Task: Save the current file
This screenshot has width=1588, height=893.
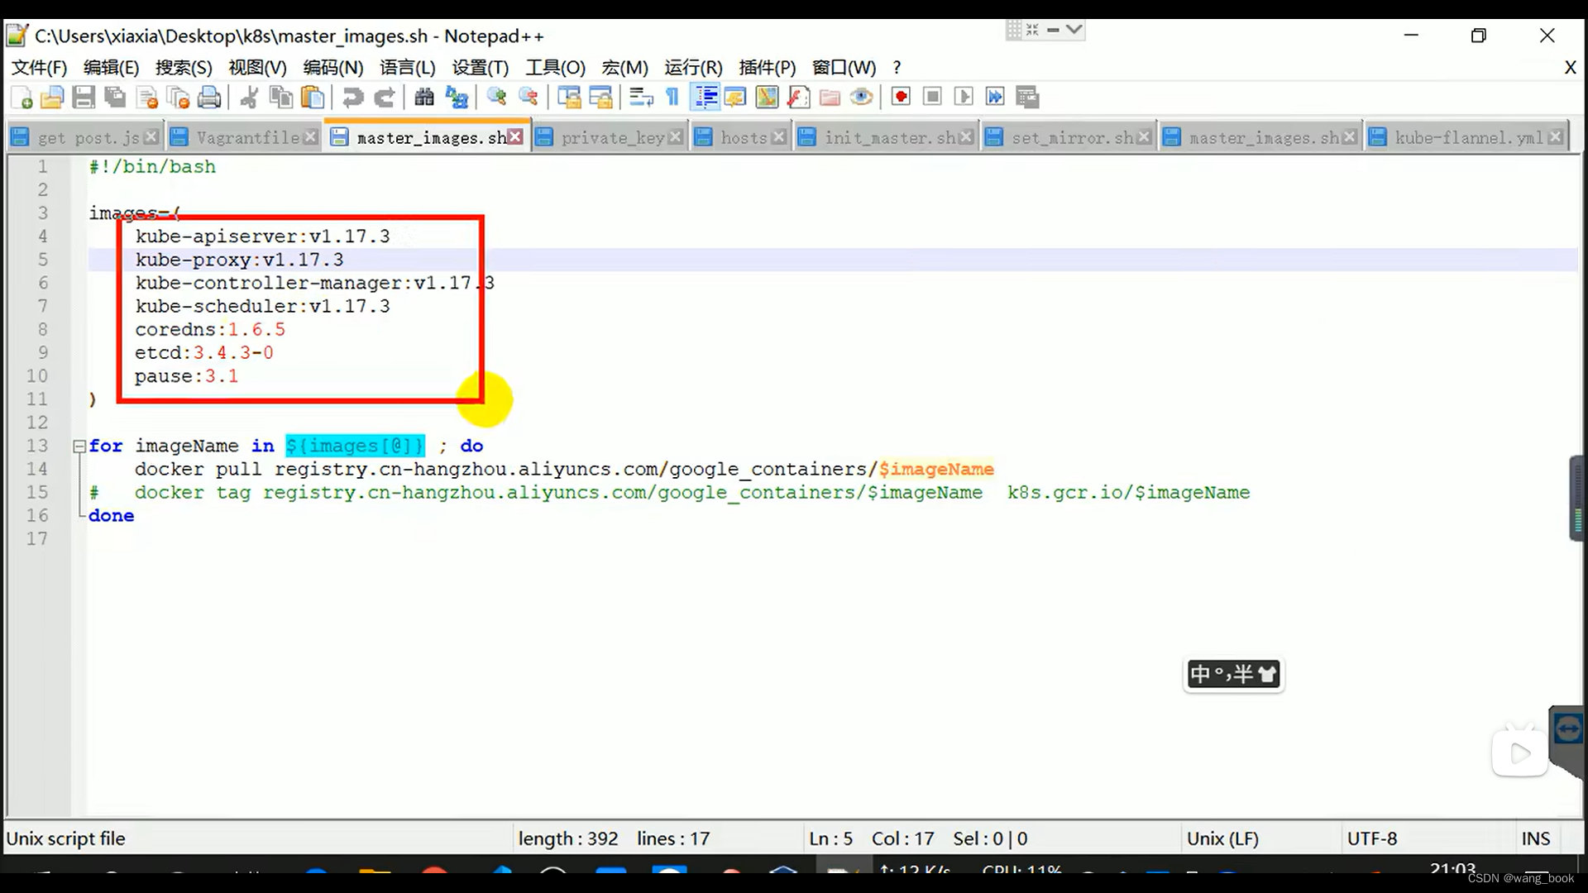Action: pos(84,98)
